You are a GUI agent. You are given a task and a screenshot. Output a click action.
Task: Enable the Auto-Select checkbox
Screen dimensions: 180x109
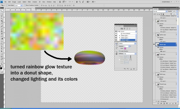click(7, 5)
